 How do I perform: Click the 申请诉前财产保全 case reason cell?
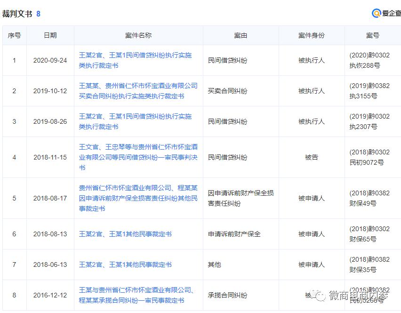(x=234, y=234)
